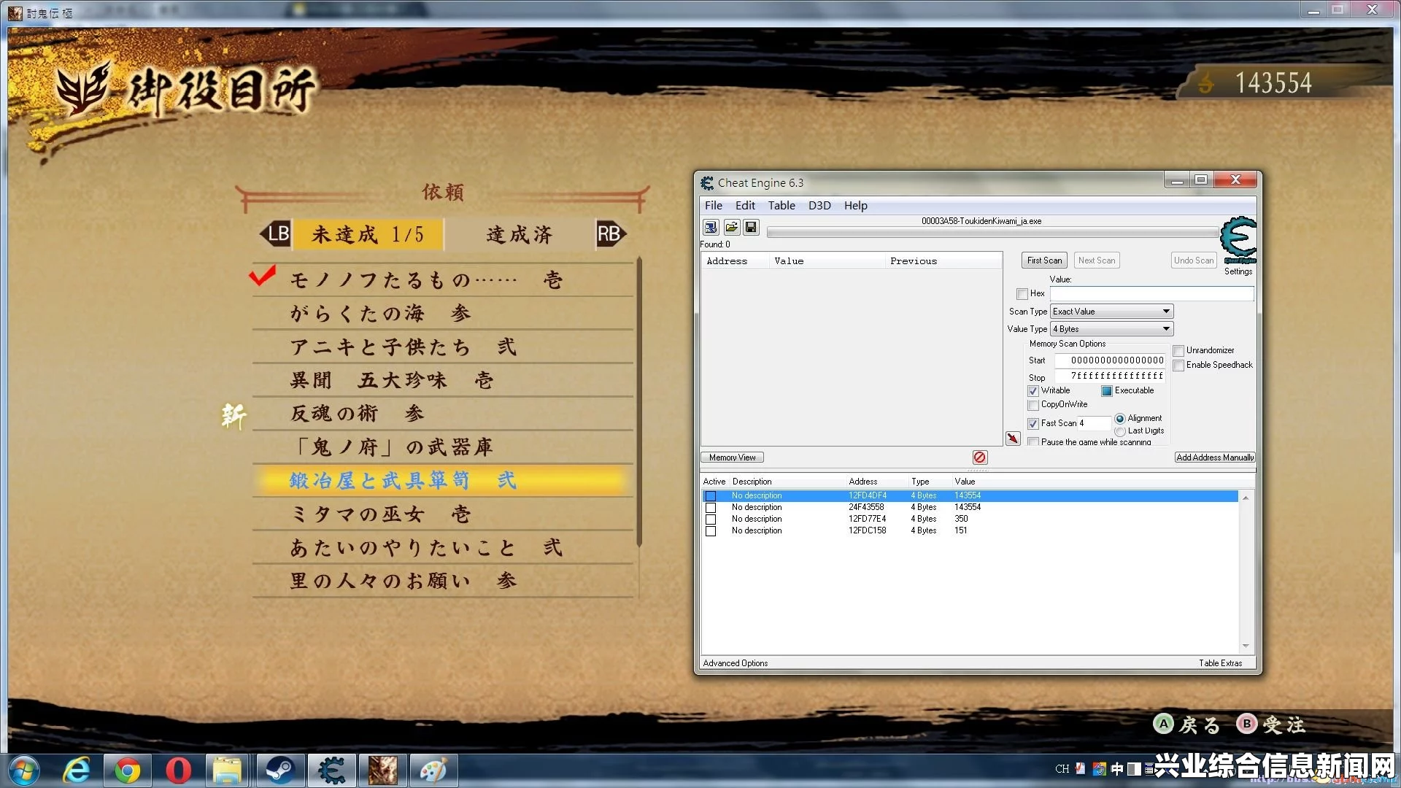Open the File menu in Cheat Engine
Image resolution: width=1401 pixels, height=788 pixels.
tap(714, 206)
